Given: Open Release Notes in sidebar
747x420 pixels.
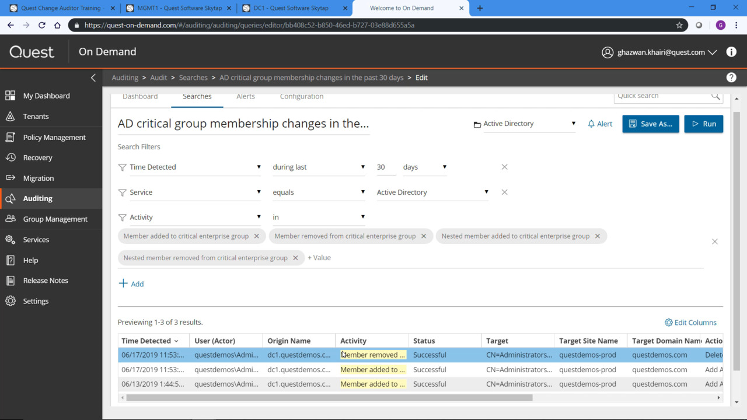Looking at the screenshot, I should 46,281.
